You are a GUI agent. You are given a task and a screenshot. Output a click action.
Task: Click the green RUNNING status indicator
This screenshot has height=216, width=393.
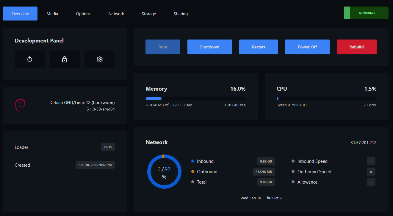pyautogui.click(x=366, y=13)
